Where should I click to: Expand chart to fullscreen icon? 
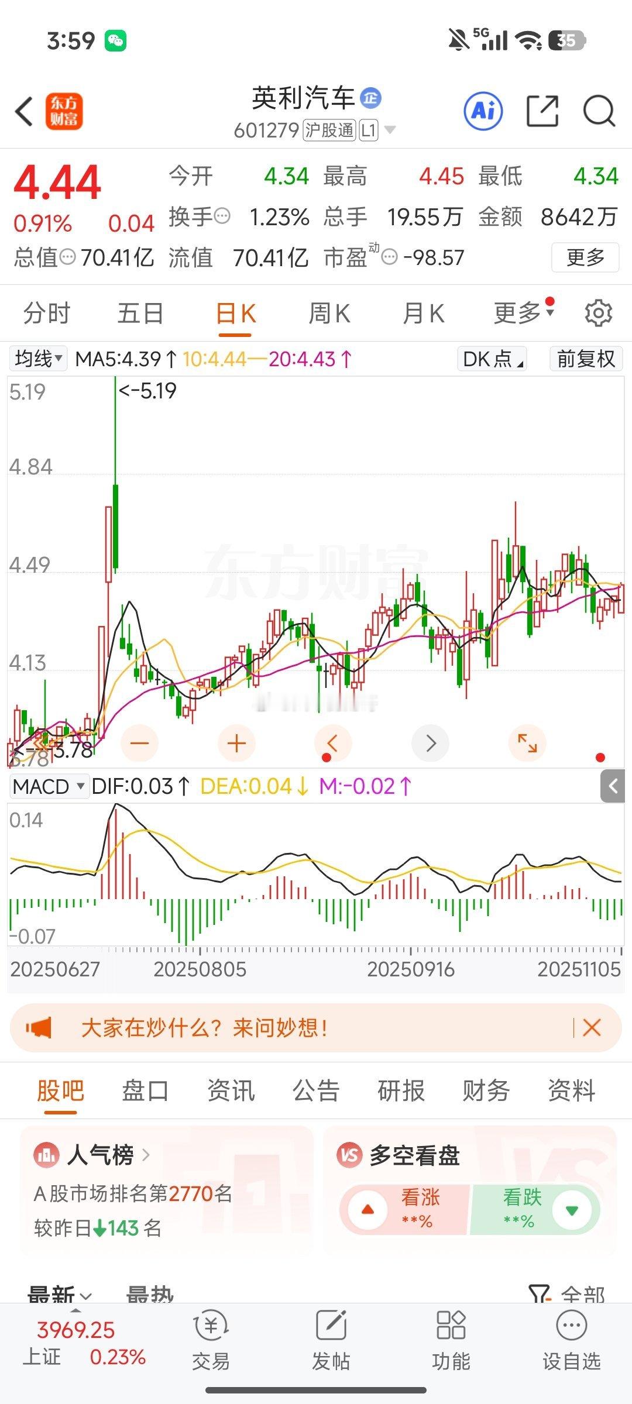(527, 744)
